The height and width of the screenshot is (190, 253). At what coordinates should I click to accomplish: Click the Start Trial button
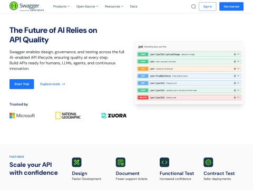tap(22, 84)
